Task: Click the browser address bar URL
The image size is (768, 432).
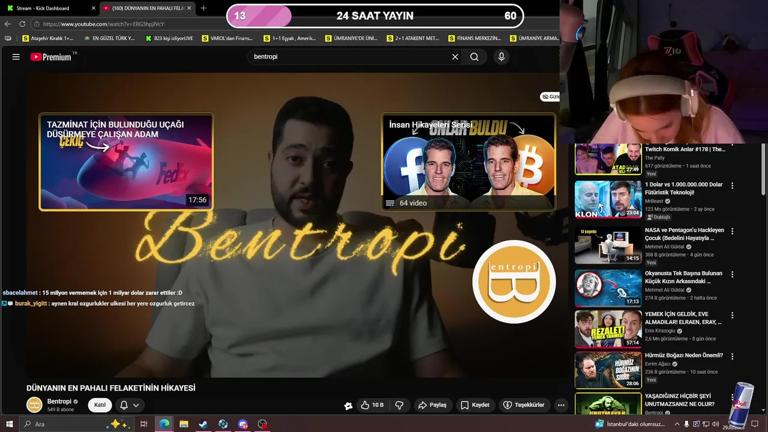Action: pyautogui.click(x=103, y=24)
